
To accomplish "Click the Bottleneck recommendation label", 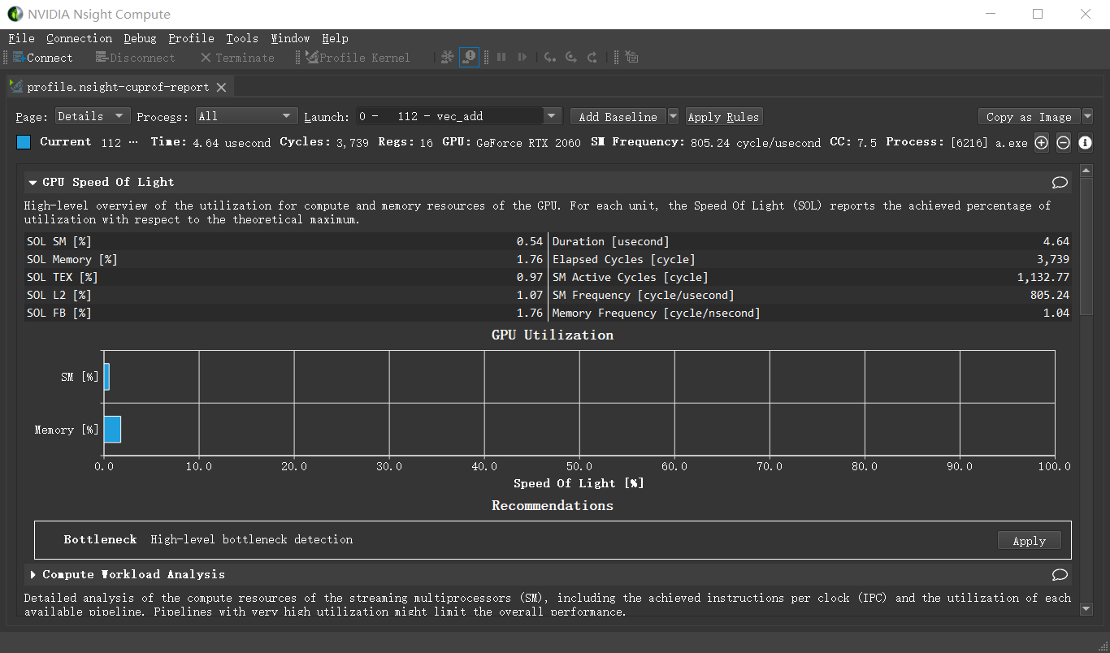I will pos(101,539).
